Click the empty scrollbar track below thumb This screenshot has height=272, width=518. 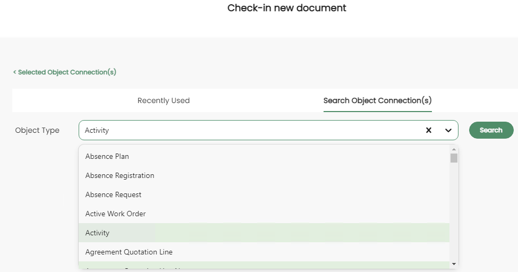point(454,212)
